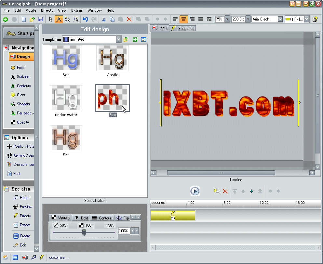This screenshot has height=264, width=323.
Task: Enable center text alignment
Action: coord(184,19)
